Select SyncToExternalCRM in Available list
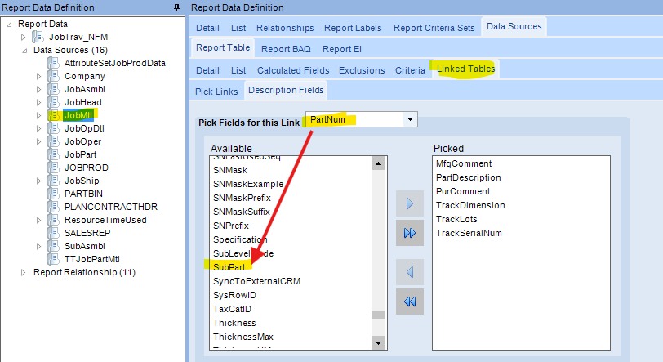The height and width of the screenshot is (362, 663). pyautogui.click(x=256, y=281)
